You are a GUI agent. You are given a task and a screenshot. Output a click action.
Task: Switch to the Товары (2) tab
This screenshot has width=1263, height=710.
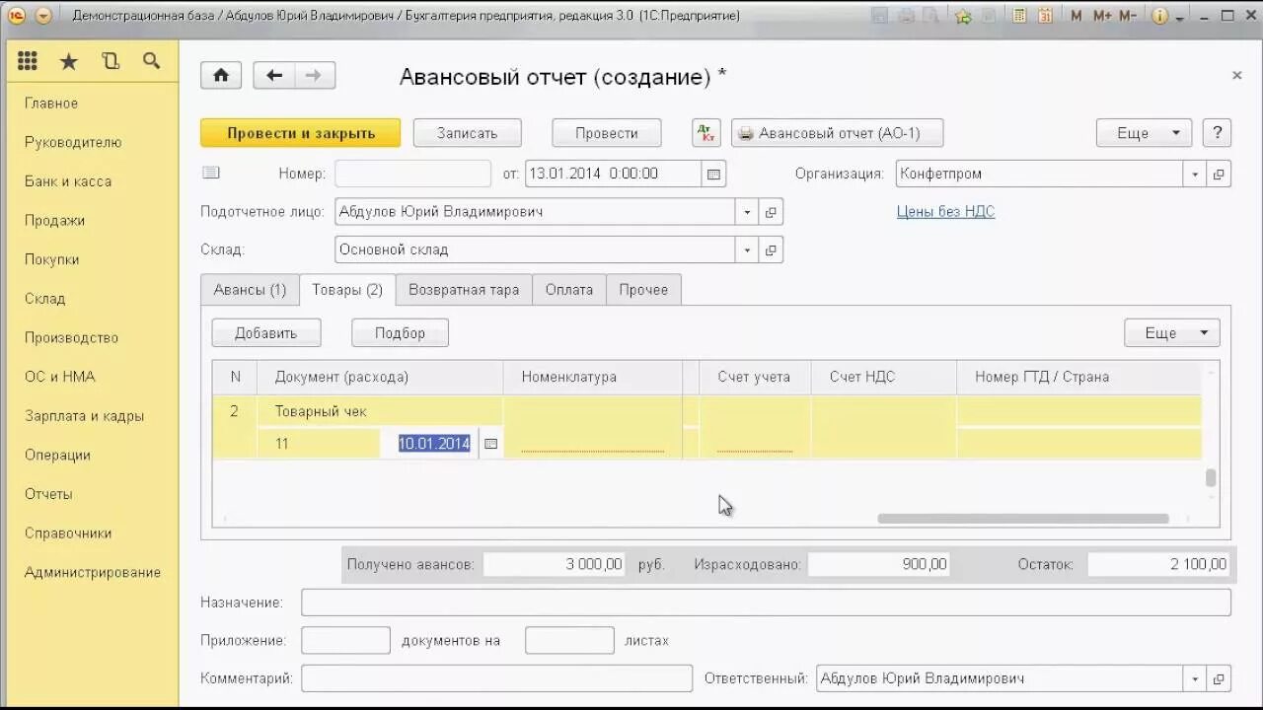pos(347,290)
